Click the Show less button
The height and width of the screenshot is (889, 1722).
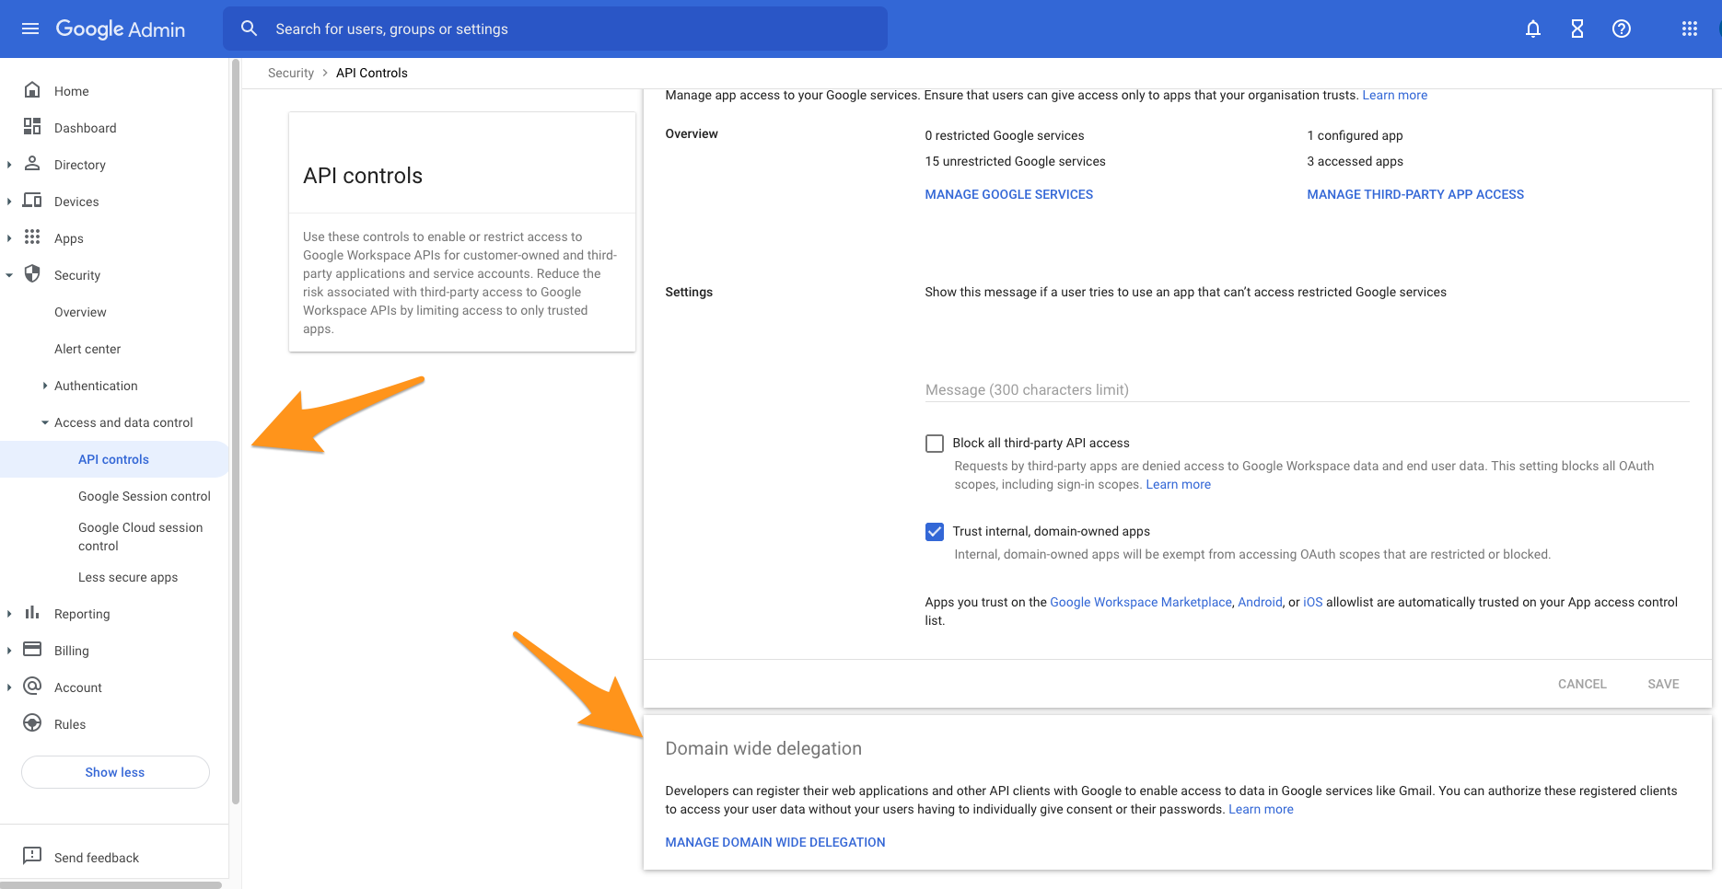(115, 772)
